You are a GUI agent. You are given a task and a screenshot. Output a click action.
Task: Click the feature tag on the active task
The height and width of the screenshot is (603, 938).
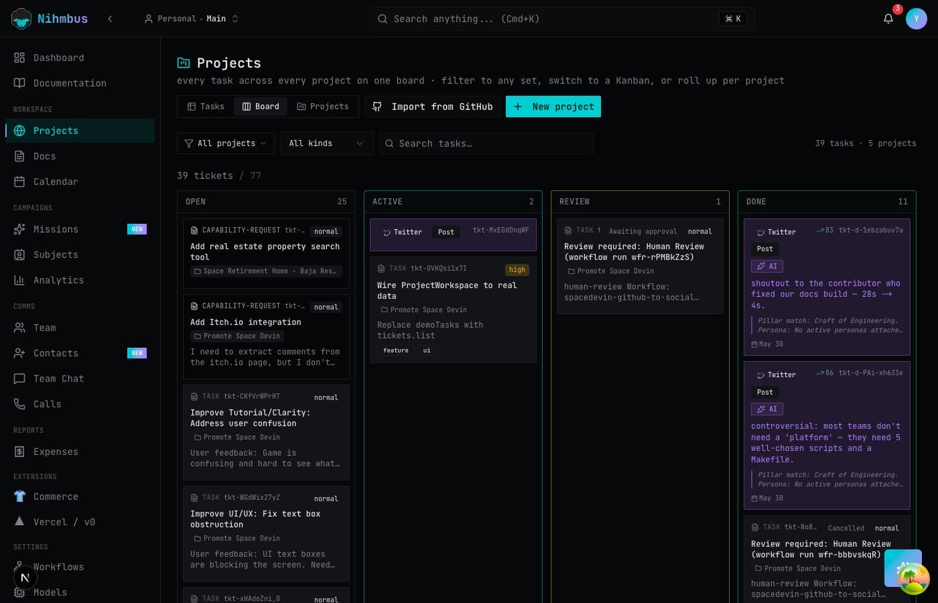click(x=396, y=350)
